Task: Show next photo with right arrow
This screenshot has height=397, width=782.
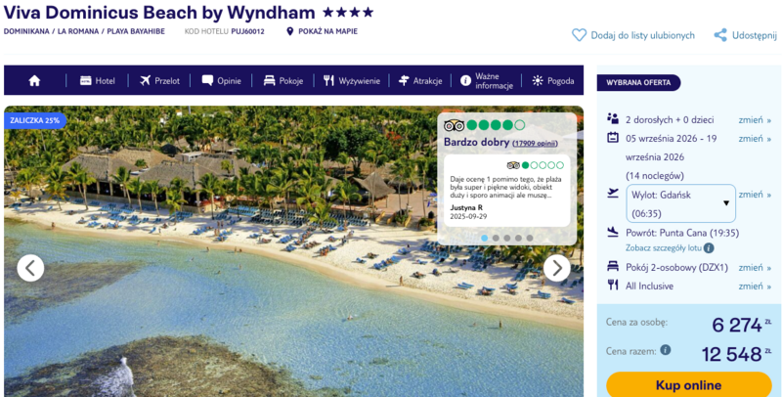Action: (556, 268)
